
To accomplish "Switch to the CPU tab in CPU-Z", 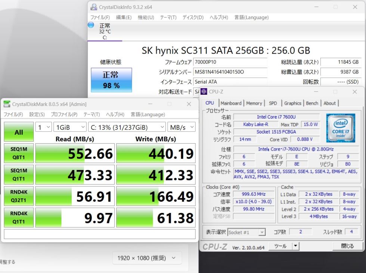I will pyautogui.click(x=210, y=103).
